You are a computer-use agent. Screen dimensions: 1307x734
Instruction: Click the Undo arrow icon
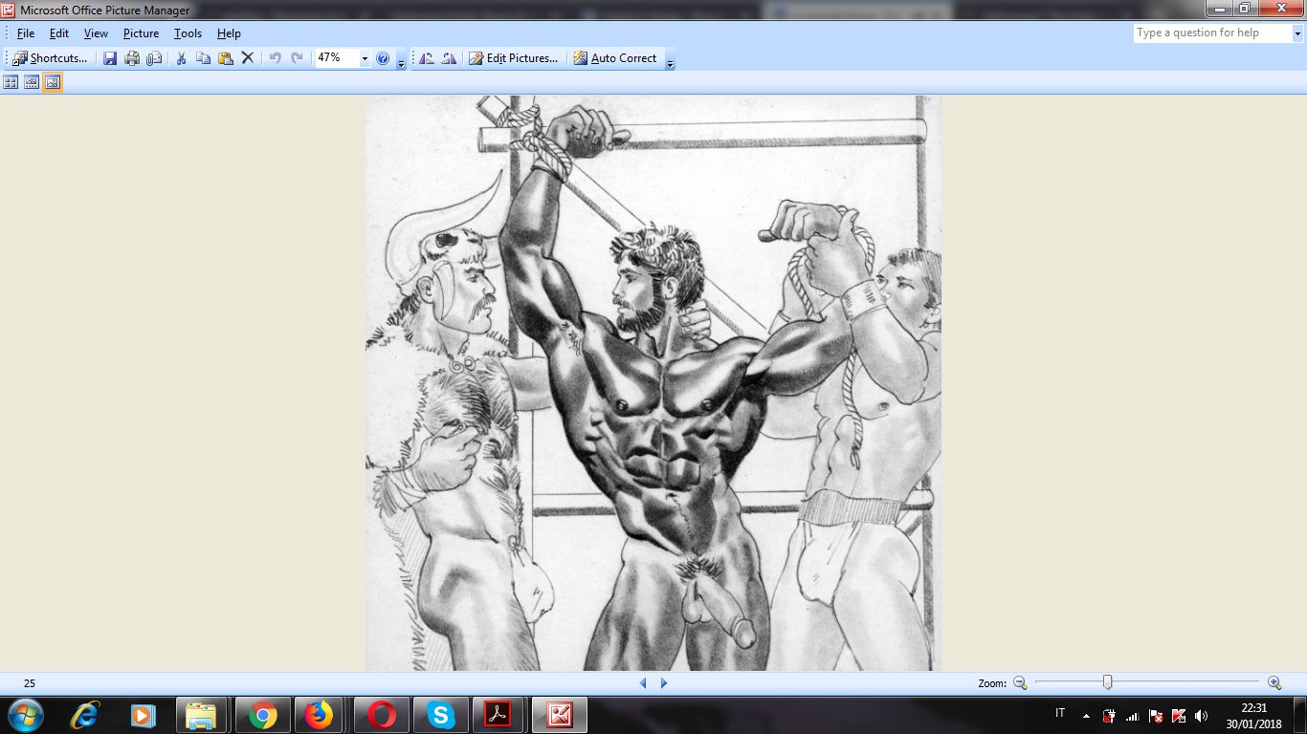275,58
